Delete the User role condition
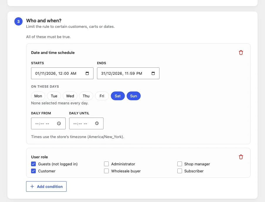Screen dimensions: 265x202 (x=241, y=157)
